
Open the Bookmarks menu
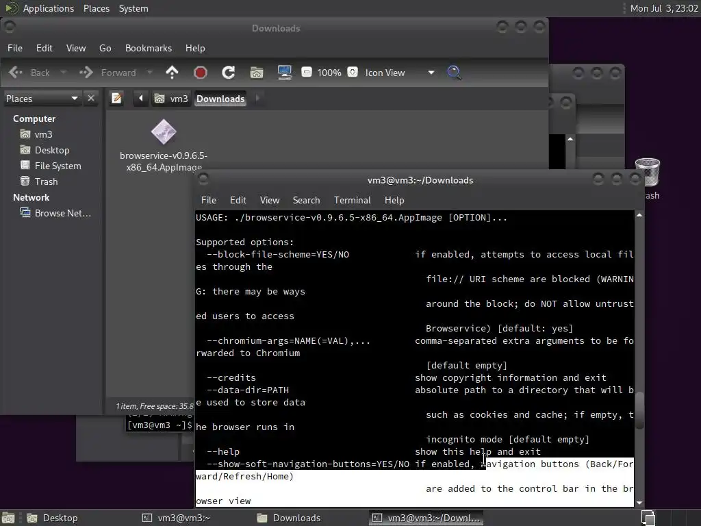pos(149,48)
